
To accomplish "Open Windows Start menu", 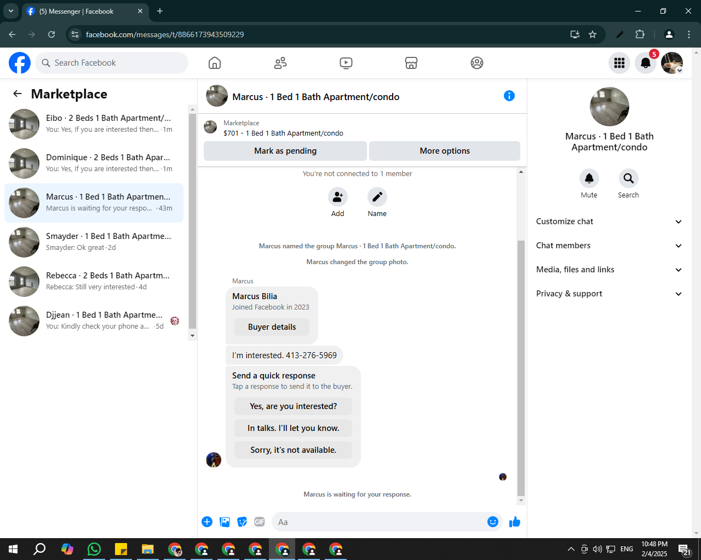I will [13, 549].
